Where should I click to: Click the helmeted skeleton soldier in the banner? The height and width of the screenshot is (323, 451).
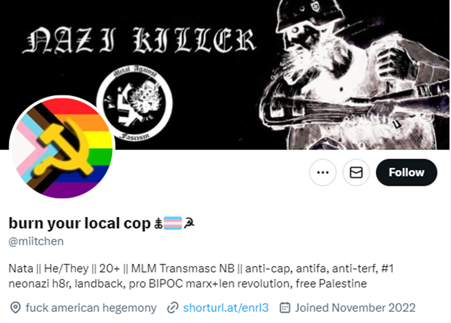click(x=354, y=75)
